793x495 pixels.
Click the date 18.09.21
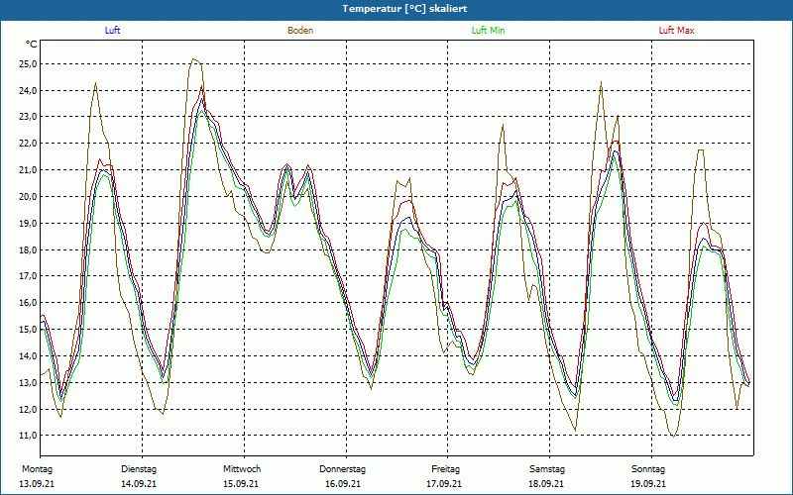[x=546, y=484]
